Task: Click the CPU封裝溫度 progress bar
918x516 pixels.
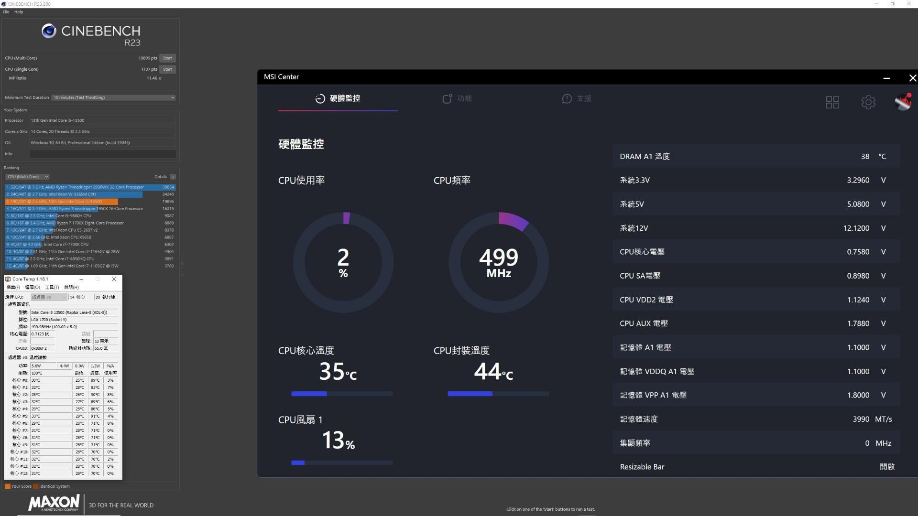Action: tap(498, 394)
